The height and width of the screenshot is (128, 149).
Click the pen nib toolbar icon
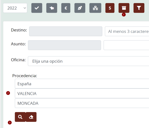[80, 8]
